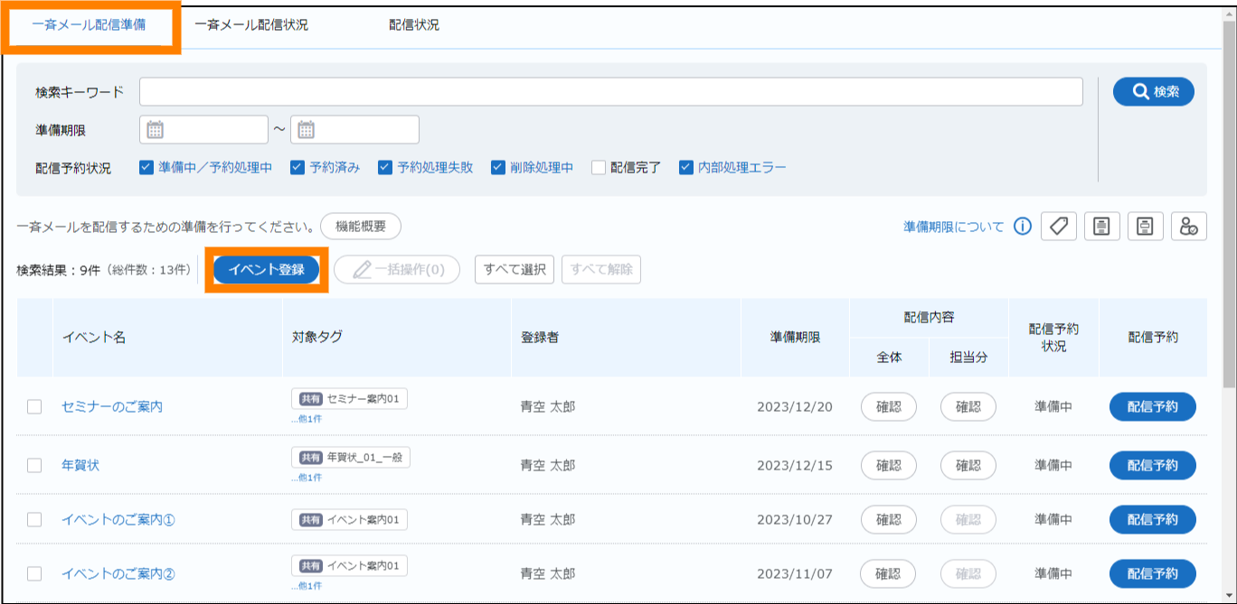Screen dimensions: 1237x604
Task: Click the template icon left of the person icon
Action: coord(1146,227)
